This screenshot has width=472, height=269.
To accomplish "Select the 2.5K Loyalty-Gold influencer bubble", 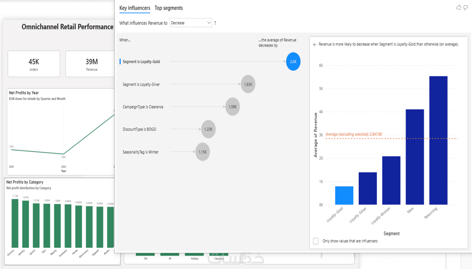I will (293, 62).
